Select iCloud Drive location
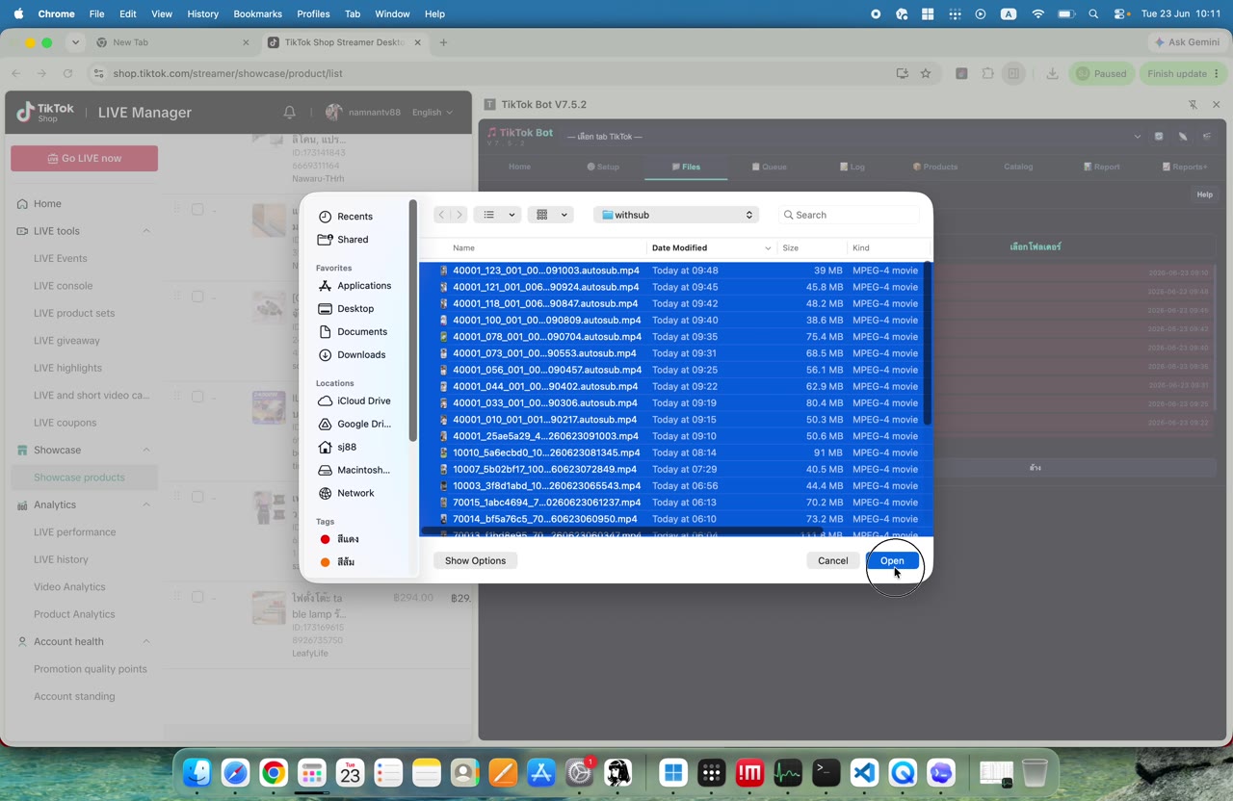The width and height of the screenshot is (1233, 801). pos(363,400)
